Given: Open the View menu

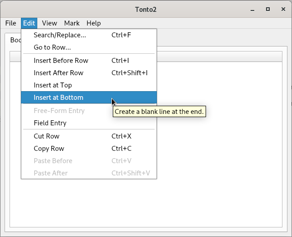Looking at the screenshot, I should click(x=50, y=23).
